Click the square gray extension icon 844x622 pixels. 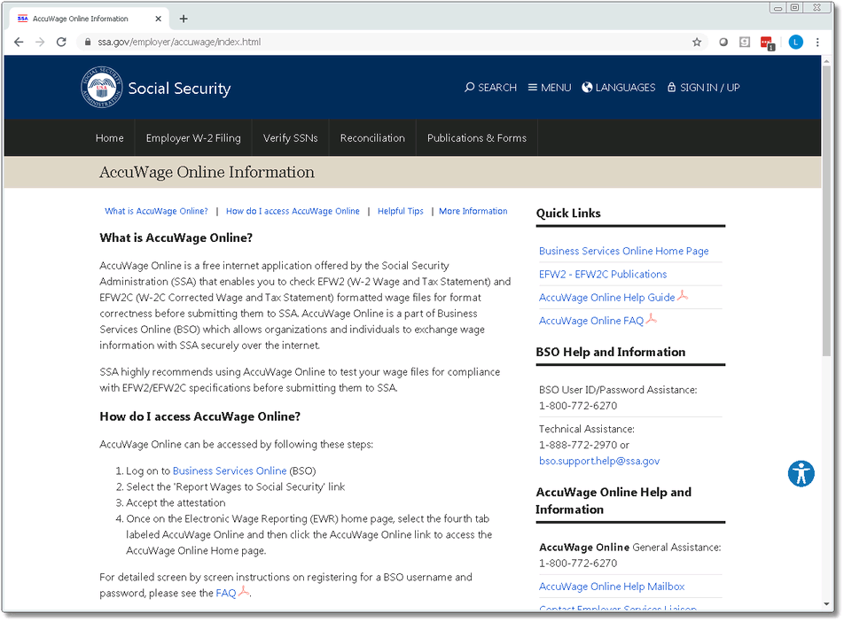click(745, 42)
